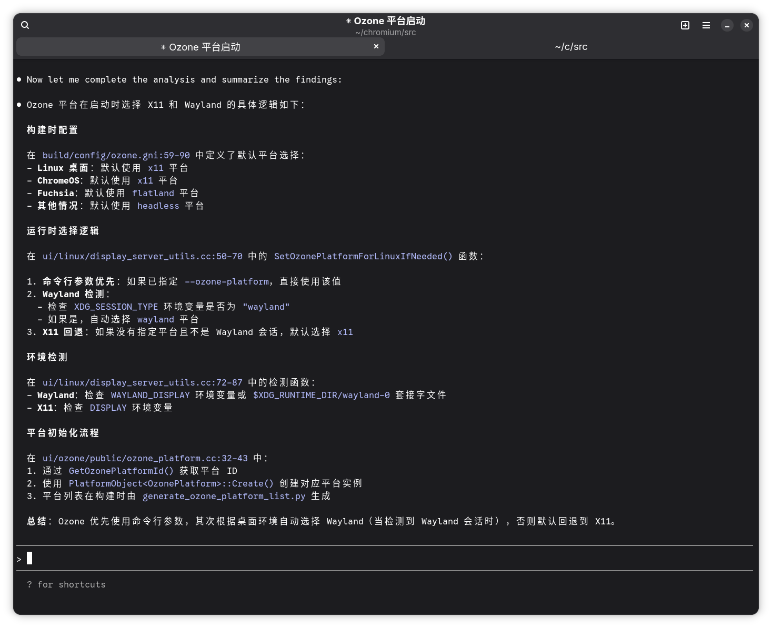772x628 pixels.
Task: Click the ? for shortcuts hint
Action: (x=66, y=584)
